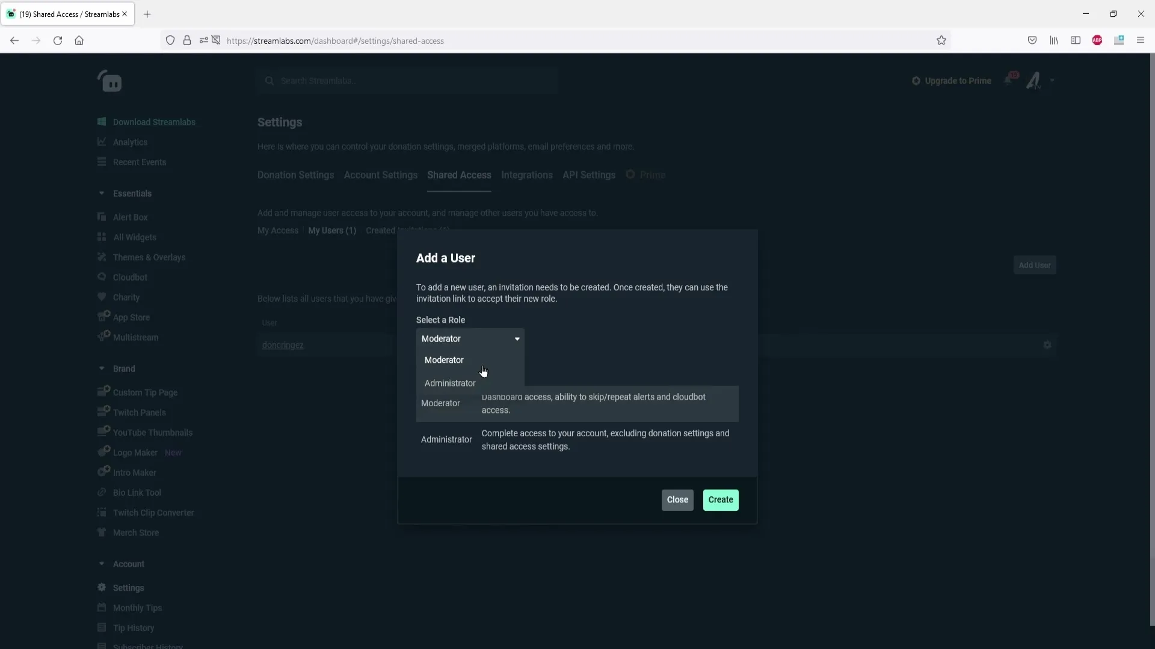This screenshot has width=1155, height=649.
Task: Click the Cloudbot sidebar icon
Action: [x=102, y=277]
